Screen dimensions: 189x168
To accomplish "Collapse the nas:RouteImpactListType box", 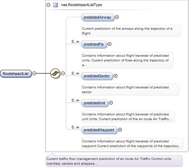I will click(49, 5).
